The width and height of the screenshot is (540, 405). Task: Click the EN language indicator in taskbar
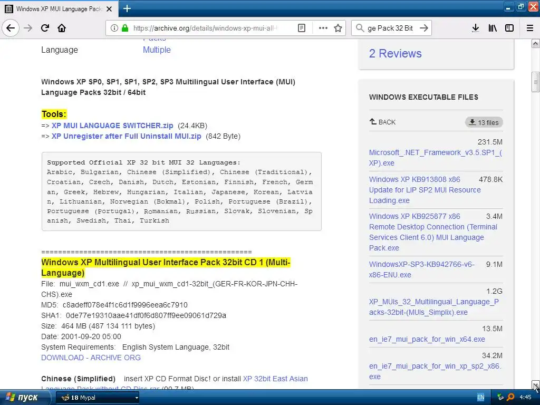(x=480, y=398)
